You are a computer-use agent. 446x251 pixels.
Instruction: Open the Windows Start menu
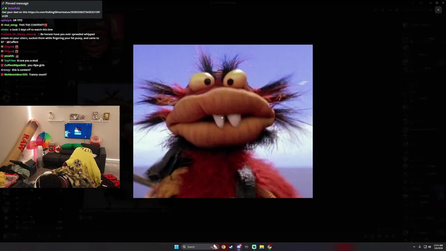(176, 247)
